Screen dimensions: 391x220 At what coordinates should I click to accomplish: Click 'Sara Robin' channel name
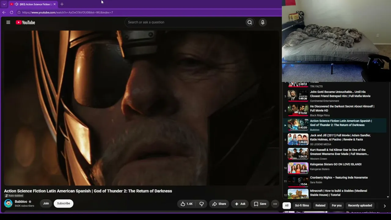click(316, 182)
